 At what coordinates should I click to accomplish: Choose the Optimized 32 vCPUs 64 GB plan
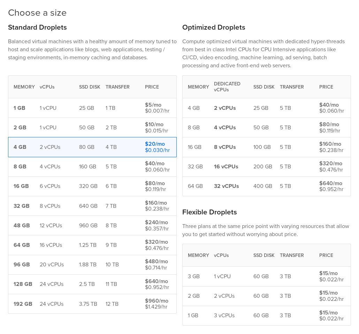pyautogui.click(x=267, y=186)
